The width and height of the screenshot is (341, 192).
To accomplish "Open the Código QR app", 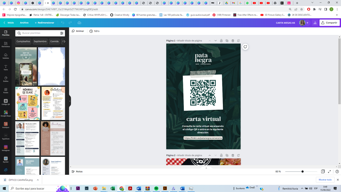I will click(6, 102).
